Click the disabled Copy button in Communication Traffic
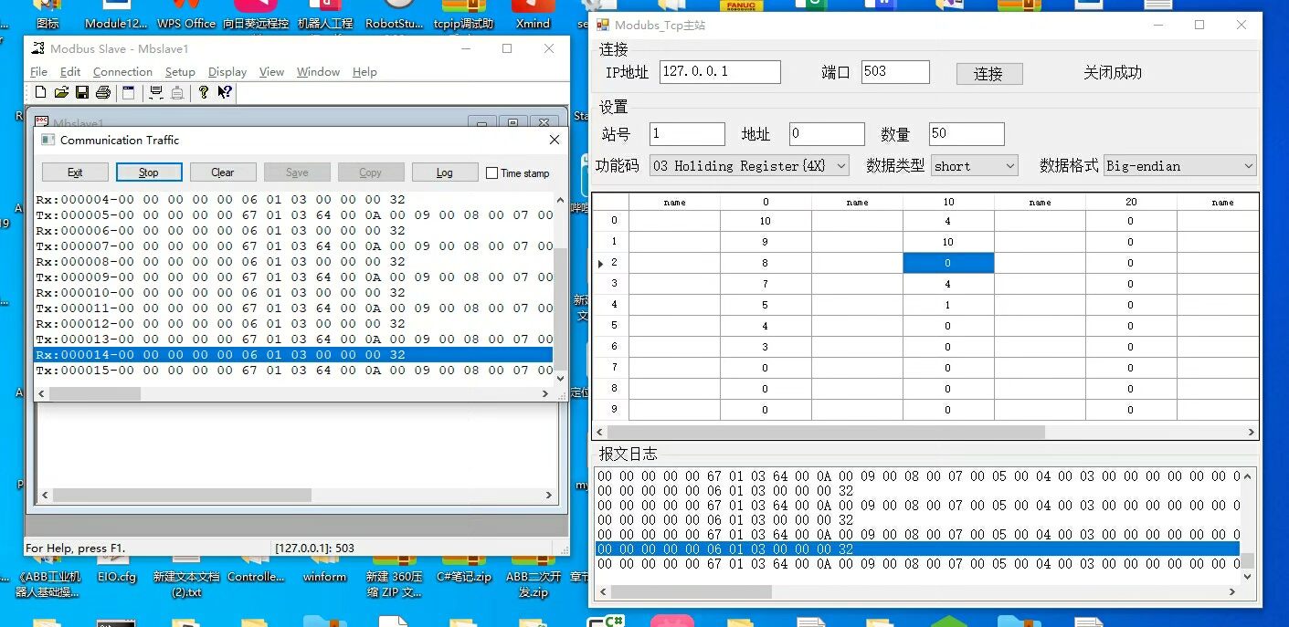The image size is (1289, 627). pyautogui.click(x=371, y=172)
